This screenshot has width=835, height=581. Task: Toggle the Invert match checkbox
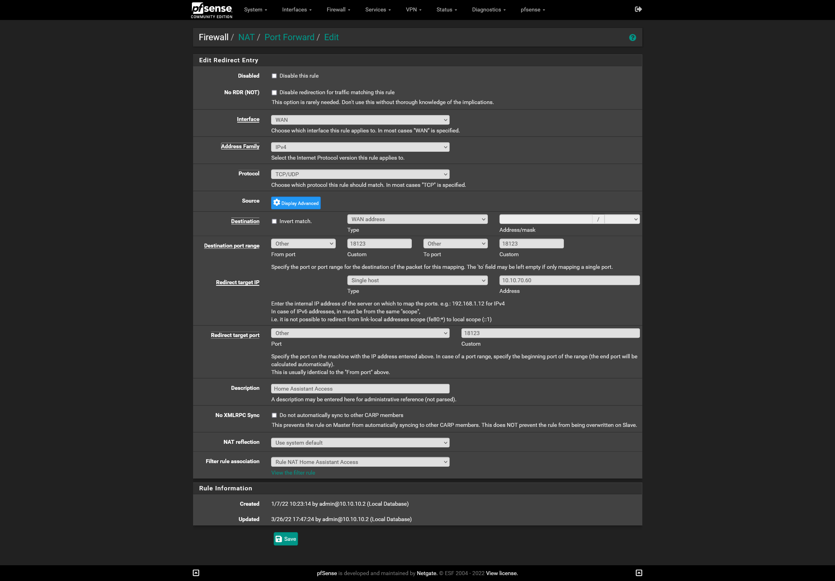point(274,222)
